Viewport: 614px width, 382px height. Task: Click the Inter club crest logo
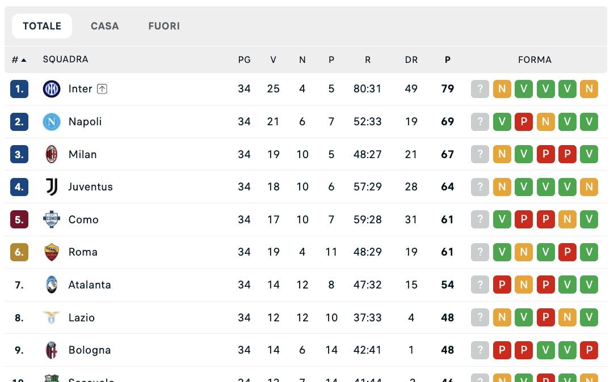point(52,88)
